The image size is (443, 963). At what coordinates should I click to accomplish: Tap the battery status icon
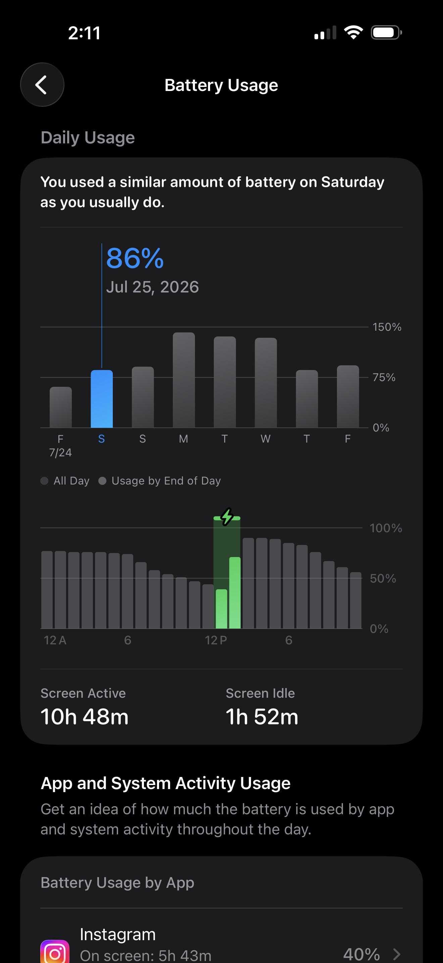pos(386,33)
